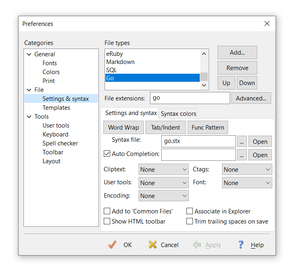Enable Add to 'Common Files' checkbox
The width and height of the screenshot is (295, 277).
click(x=107, y=211)
